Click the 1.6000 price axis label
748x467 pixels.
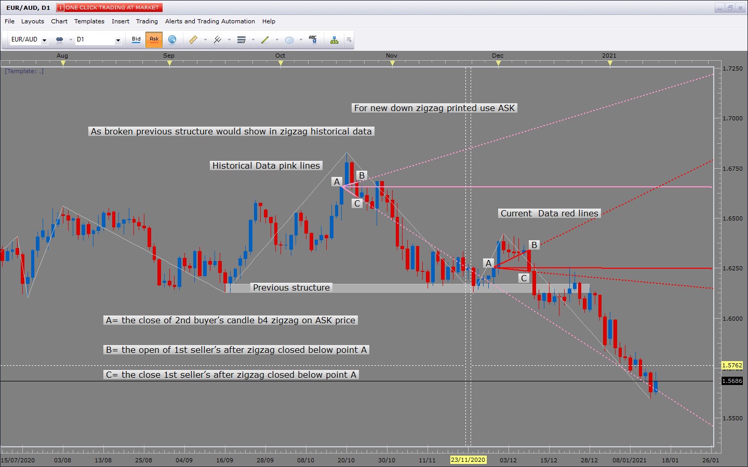732,319
